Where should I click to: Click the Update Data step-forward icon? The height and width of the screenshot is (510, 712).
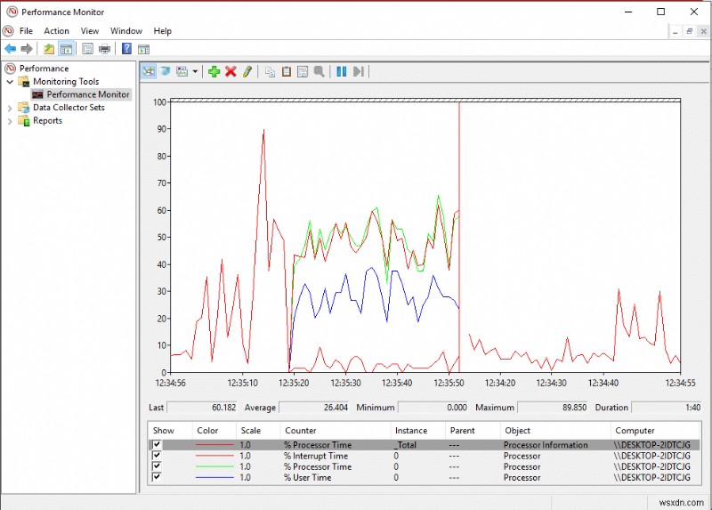point(358,71)
